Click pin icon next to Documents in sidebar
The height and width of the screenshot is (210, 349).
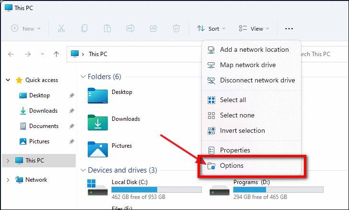pos(71,126)
